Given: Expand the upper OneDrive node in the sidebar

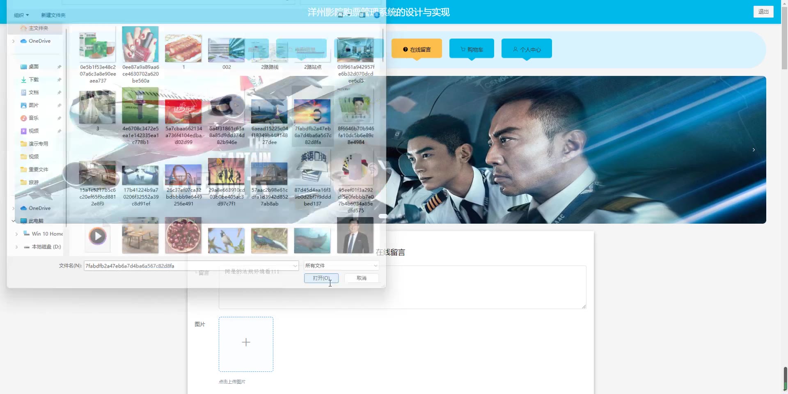Looking at the screenshot, I should tap(14, 41).
